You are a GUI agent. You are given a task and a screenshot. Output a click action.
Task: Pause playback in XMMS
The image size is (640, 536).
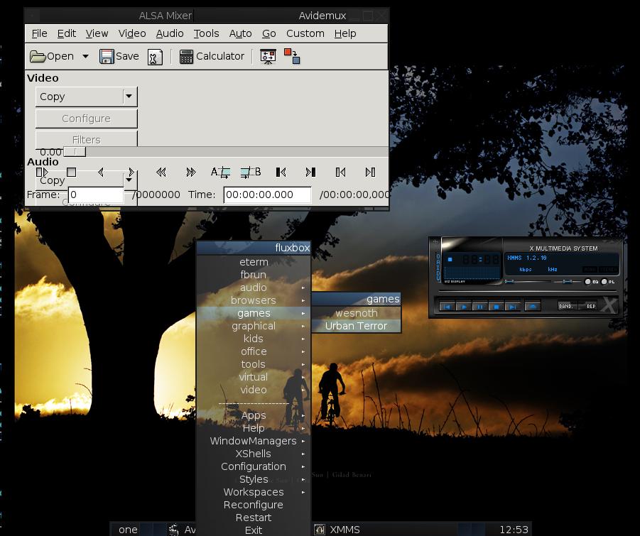[x=480, y=307]
